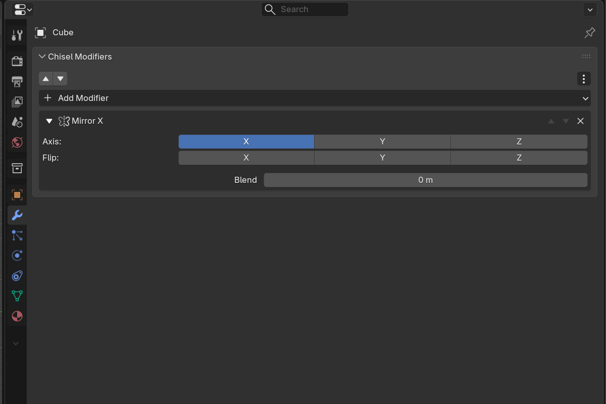
Task: Open the World properties tab
Action: point(17,142)
